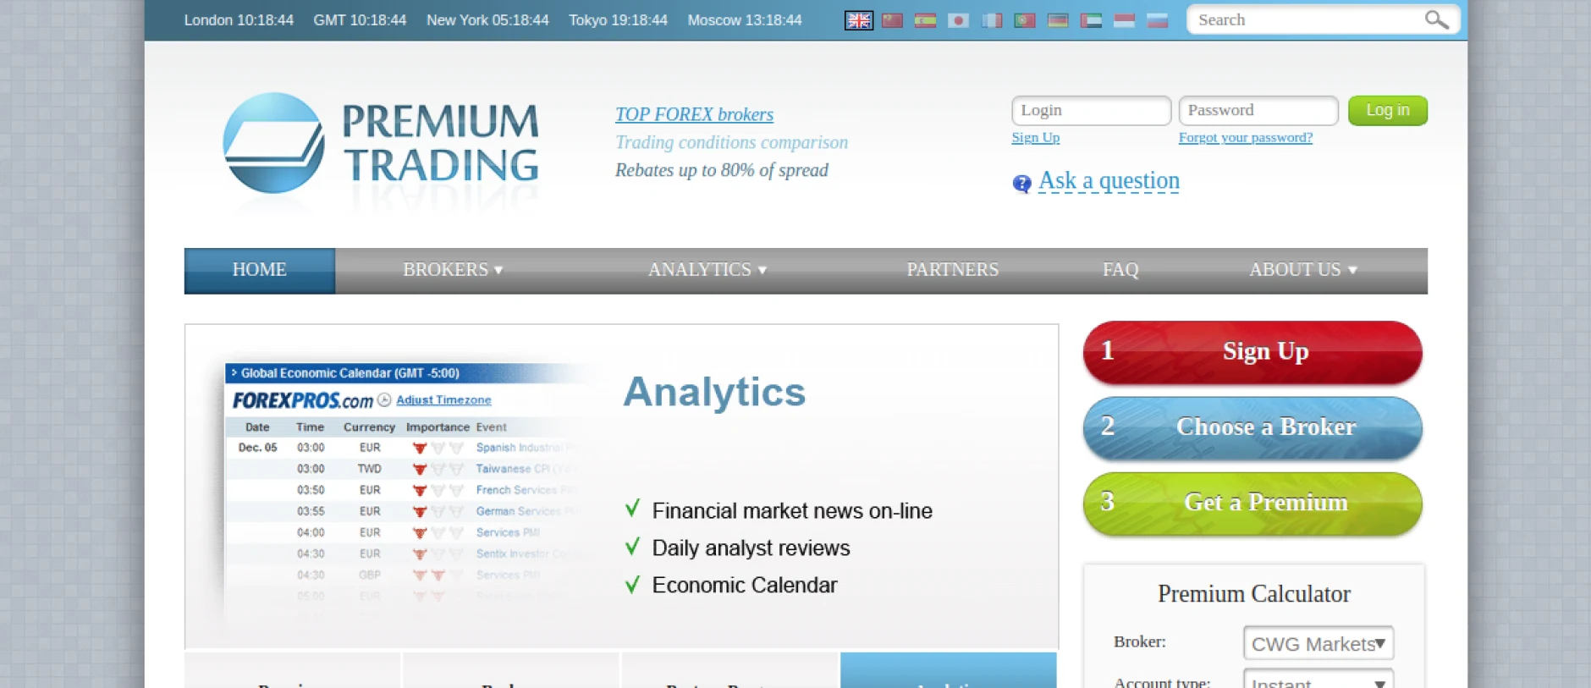Click the Premium Calculator heading
1591x688 pixels.
coord(1253,594)
